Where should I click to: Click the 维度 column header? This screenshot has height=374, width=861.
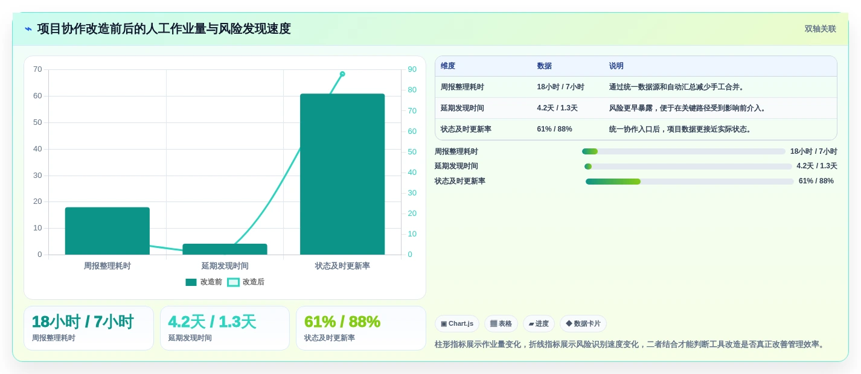pos(448,66)
